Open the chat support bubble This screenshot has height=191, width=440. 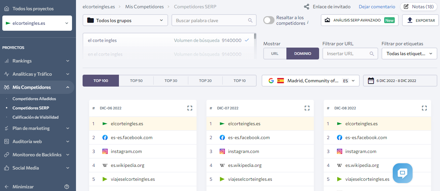click(x=403, y=173)
